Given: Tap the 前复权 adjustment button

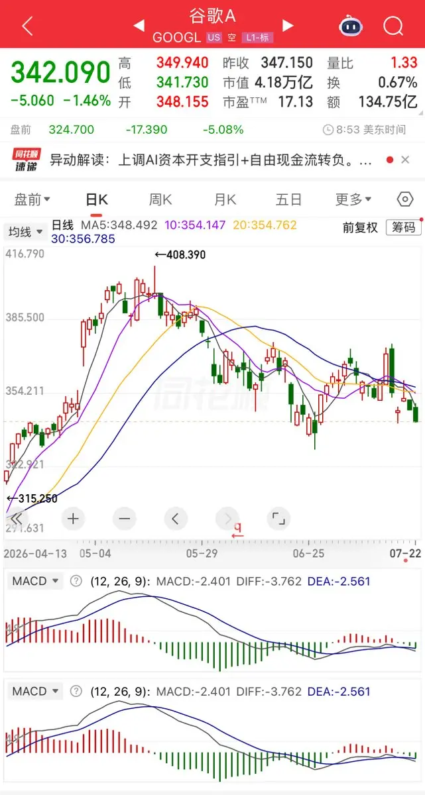Looking at the screenshot, I should coord(360,227).
